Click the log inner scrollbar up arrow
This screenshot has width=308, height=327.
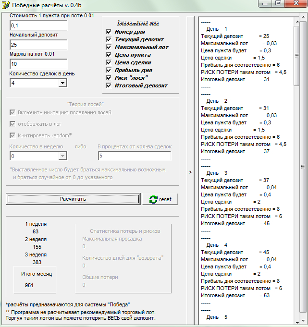coord(297,22)
